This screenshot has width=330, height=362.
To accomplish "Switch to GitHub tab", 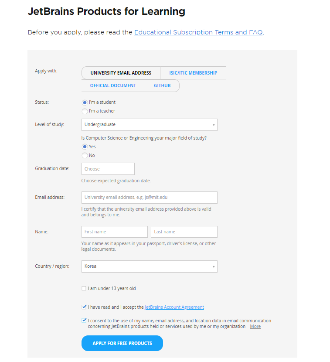I will click(x=162, y=85).
